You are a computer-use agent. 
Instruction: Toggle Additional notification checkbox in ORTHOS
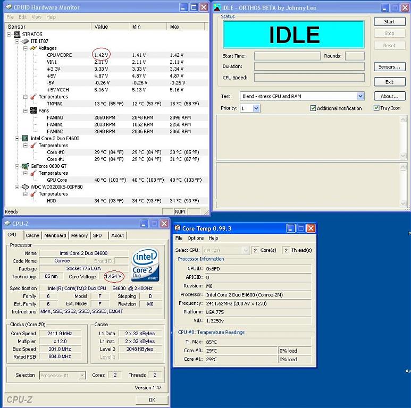pyautogui.click(x=313, y=108)
